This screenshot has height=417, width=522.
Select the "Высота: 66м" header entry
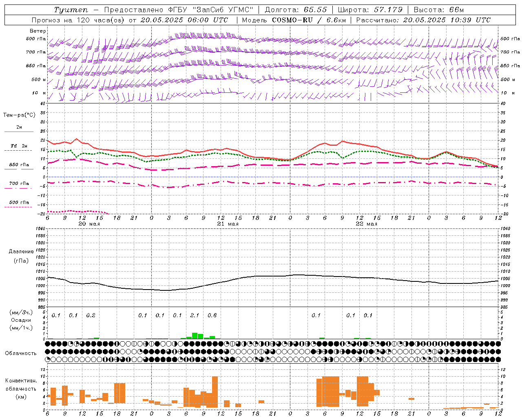(439, 10)
